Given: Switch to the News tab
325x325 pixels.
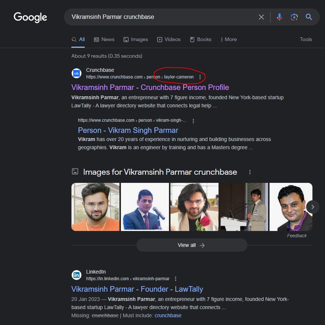Looking at the screenshot, I should (104, 40).
